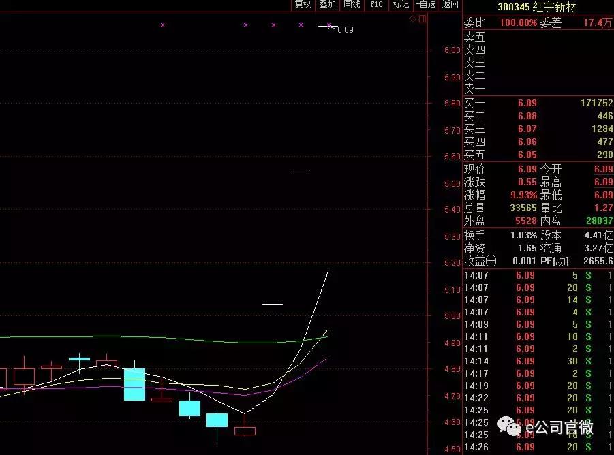Click the 现价 6.09 current price
The width and height of the screenshot is (614, 455).
pos(527,169)
